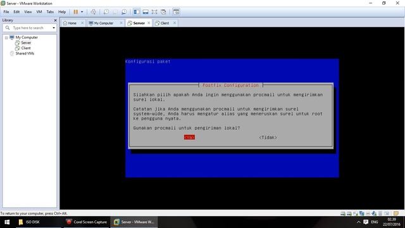Switch to Unity mode
405x228 pixels.
163,12
